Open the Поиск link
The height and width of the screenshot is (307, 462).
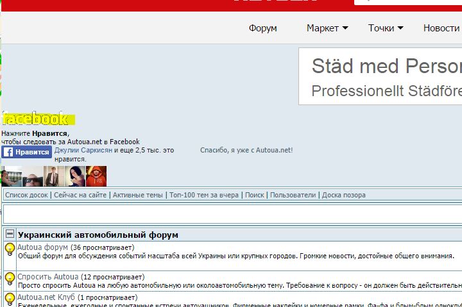(254, 195)
